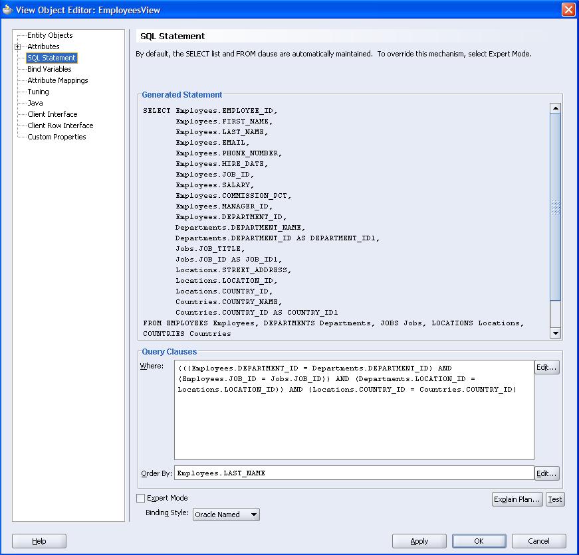The height and width of the screenshot is (555, 579).
Task: Enable the Expert Mode checkbox
Action: coord(140,498)
